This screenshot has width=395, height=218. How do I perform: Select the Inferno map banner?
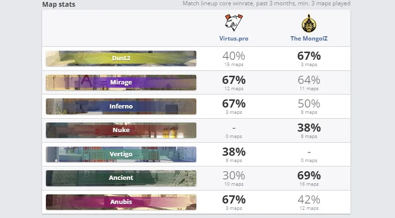(x=121, y=107)
